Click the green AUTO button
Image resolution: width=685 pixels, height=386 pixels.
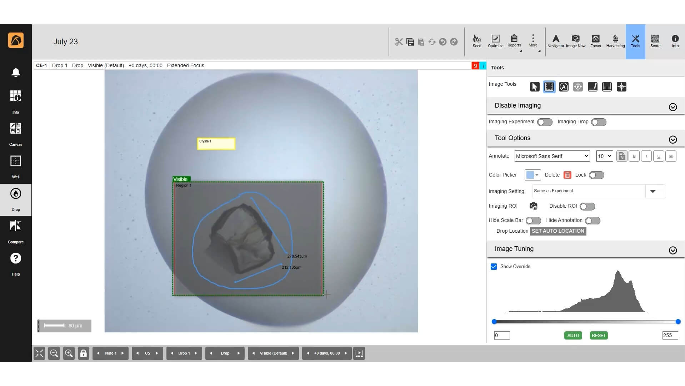click(573, 336)
